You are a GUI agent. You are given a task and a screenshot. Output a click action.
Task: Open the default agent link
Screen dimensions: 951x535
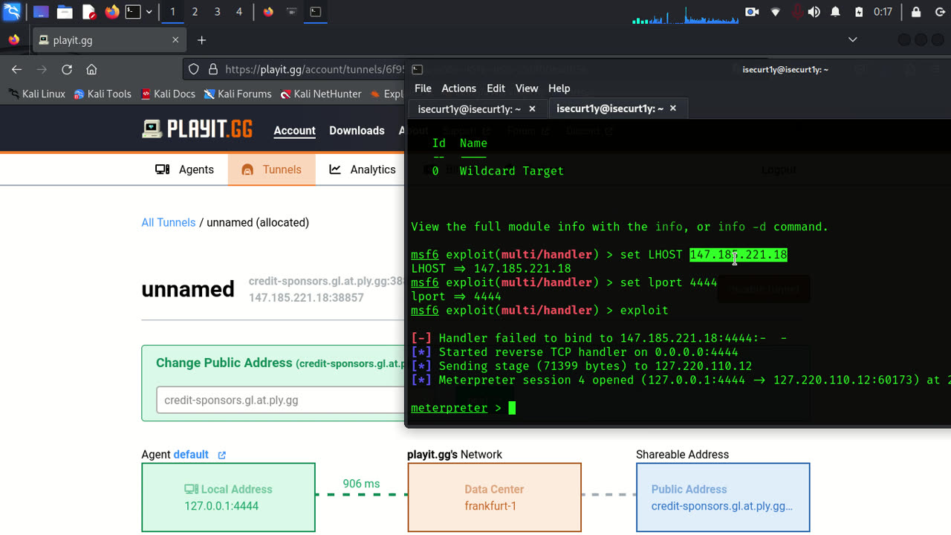[191, 454]
